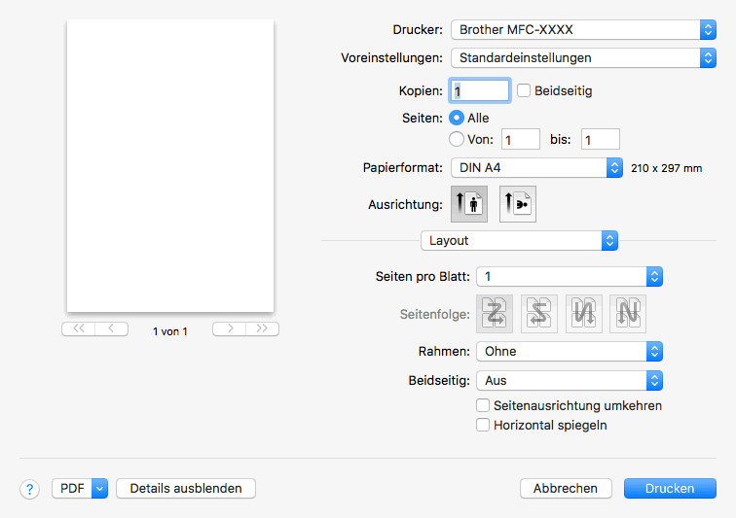Check Seitenausrichtung umkehren

click(x=483, y=405)
